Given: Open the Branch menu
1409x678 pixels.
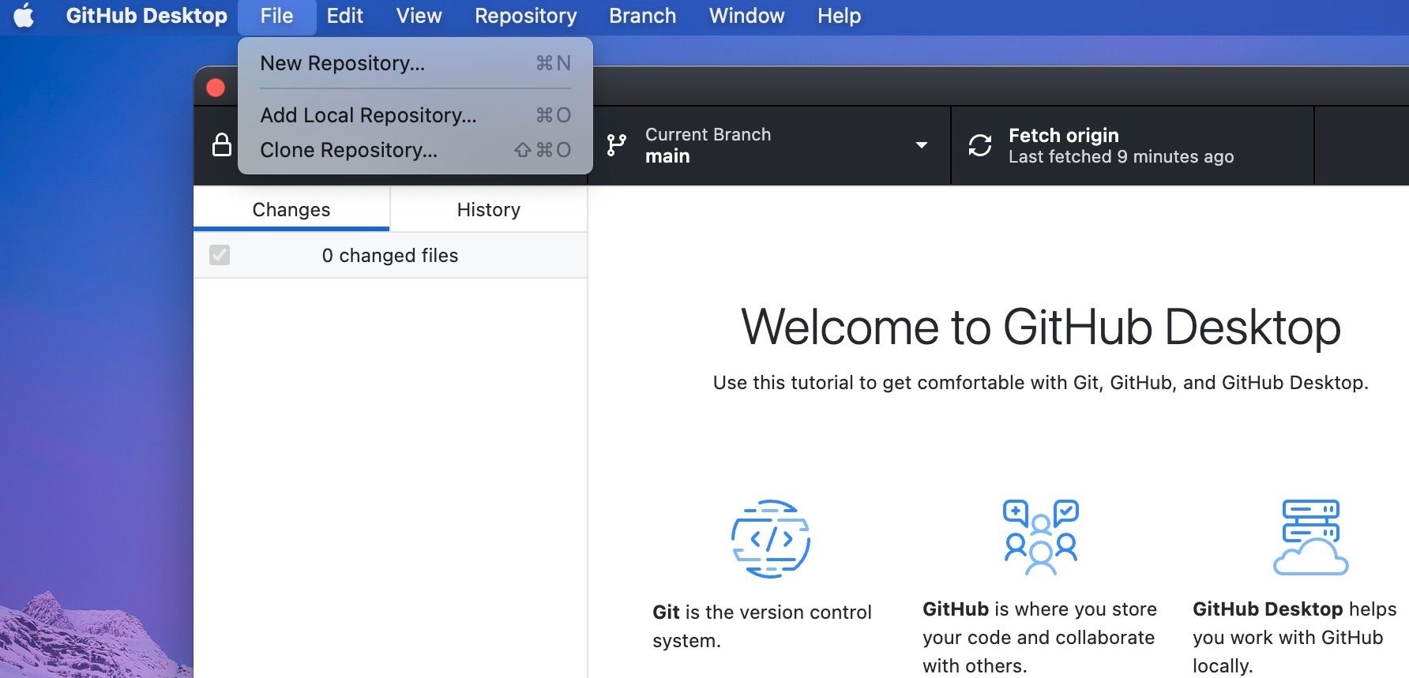Looking at the screenshot, I should click(x=642, y=16).
